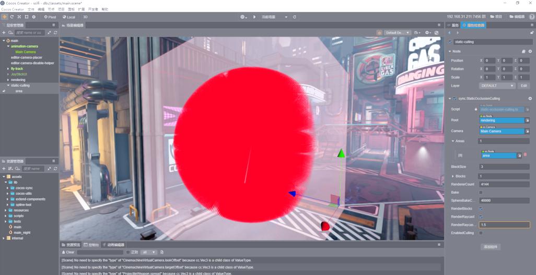The height and width of the screenshot is (275, 536).
Task: Select the rotate transform tool
Action: [12, 17]
